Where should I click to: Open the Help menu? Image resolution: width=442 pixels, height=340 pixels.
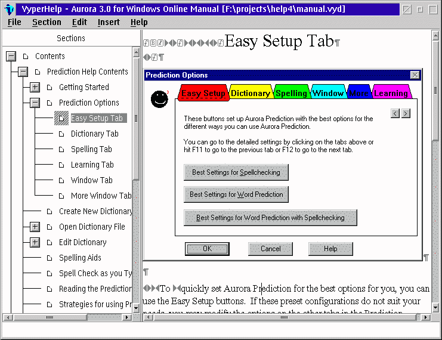click(x=139, y=22)
